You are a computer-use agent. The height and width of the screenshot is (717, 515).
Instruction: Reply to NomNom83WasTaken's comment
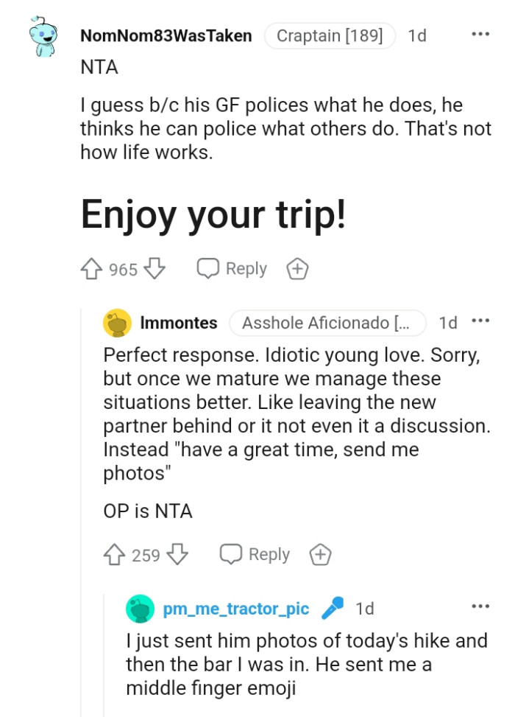[x=232, y=268]
